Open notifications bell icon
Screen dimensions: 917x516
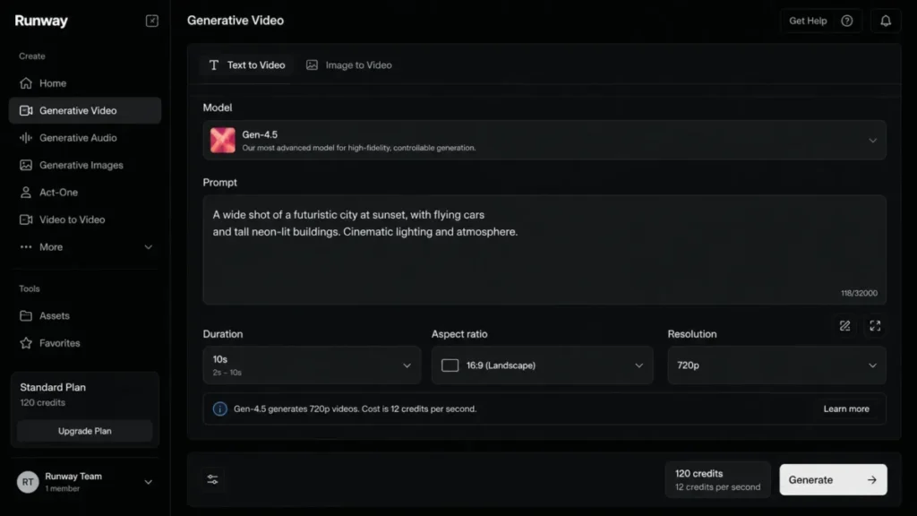click(886, 21)
